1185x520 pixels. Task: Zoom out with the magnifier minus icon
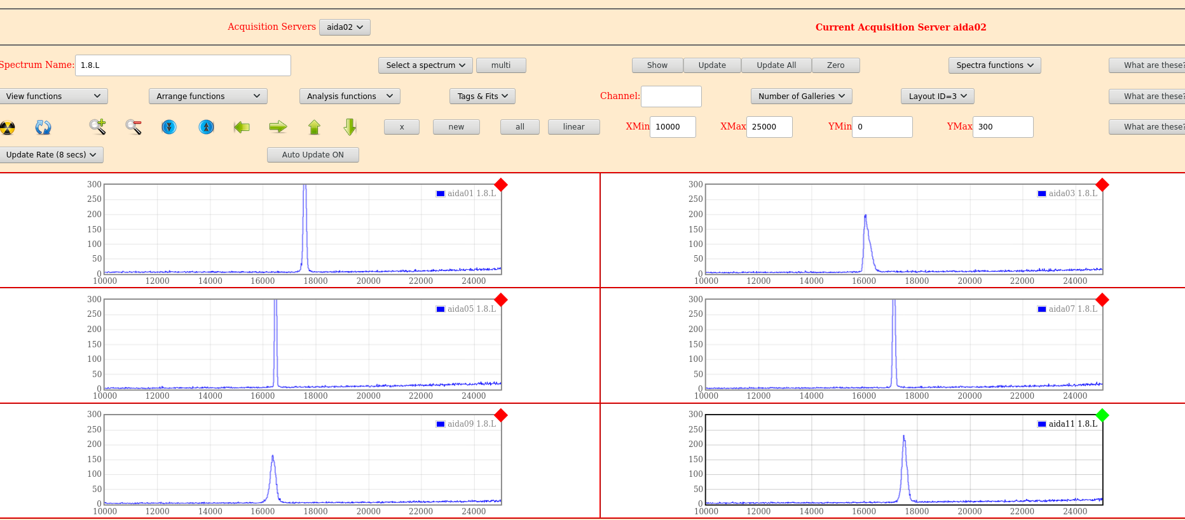point(134,127)
